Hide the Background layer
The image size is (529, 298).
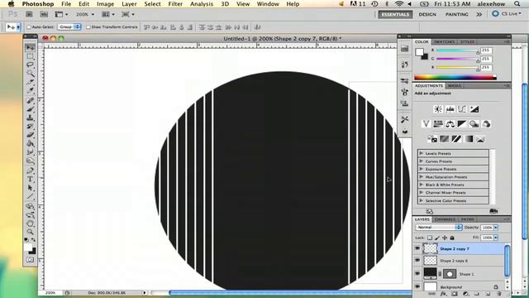coord(417,286)
